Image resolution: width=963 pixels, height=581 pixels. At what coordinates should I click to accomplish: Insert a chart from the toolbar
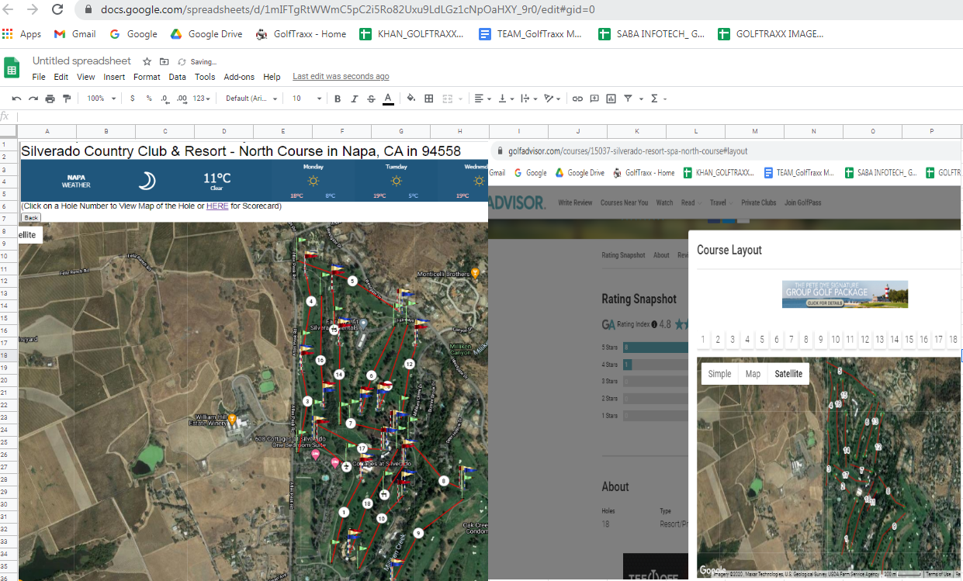(611, 99)
